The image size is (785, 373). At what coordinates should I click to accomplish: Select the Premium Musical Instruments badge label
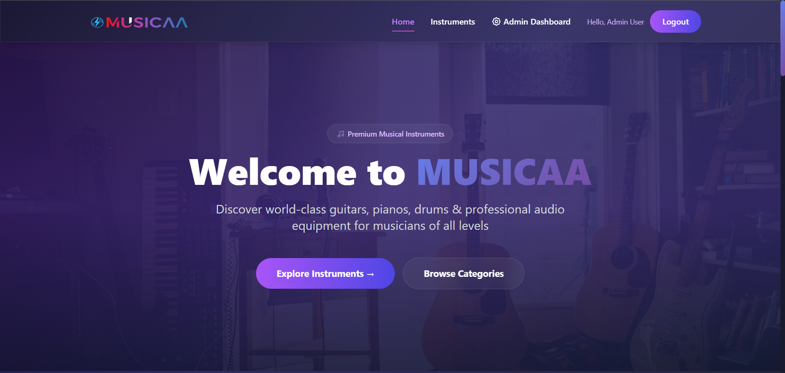point(396,134)
